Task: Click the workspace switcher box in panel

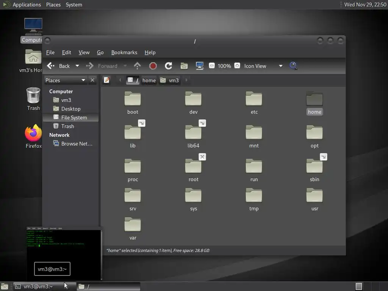Action: click(x=358, y=286)
